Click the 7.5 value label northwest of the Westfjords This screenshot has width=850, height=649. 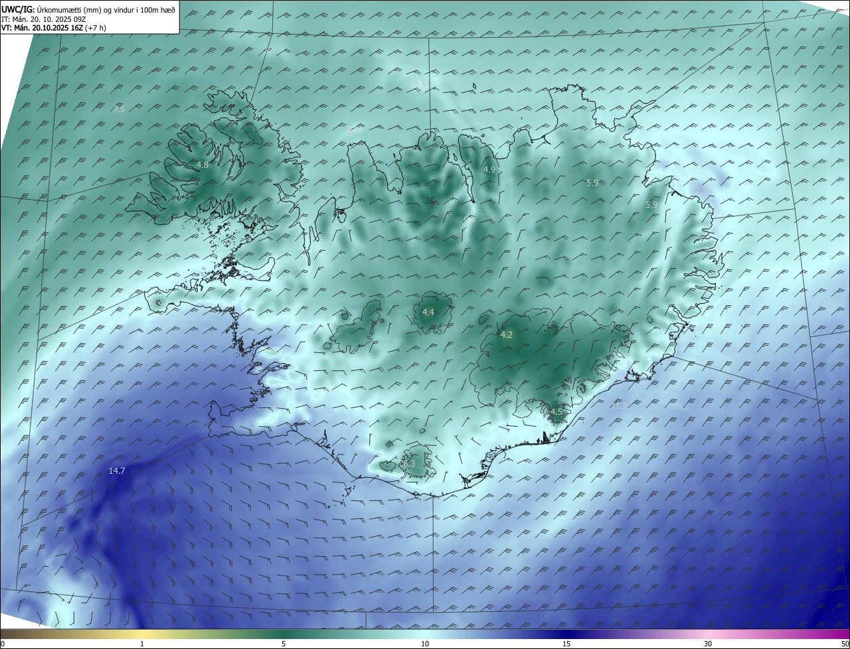(x=118, y=109)
